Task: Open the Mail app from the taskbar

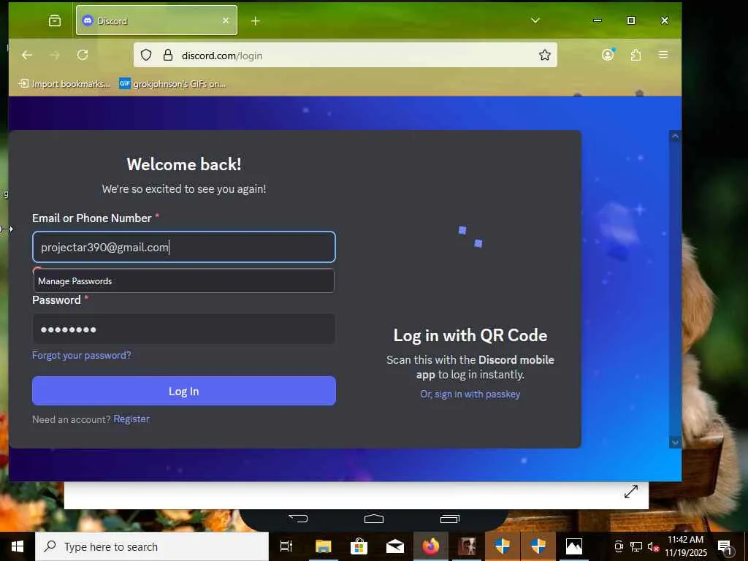Action: click(395, 546)
